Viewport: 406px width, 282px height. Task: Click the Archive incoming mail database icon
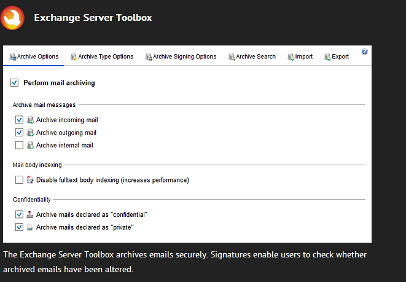pyautogui.click(x=30, y=120)
